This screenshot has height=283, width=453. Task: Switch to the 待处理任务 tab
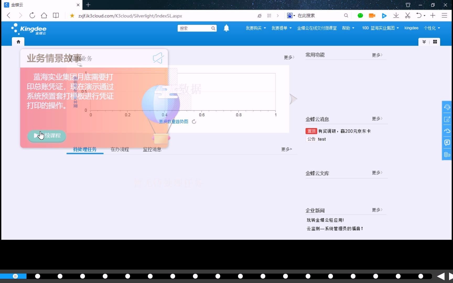point(85,149)
